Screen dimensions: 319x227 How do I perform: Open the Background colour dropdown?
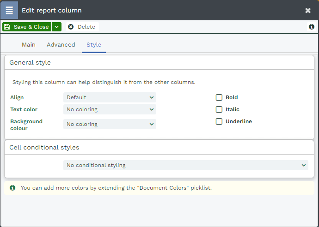pos(110,124)
